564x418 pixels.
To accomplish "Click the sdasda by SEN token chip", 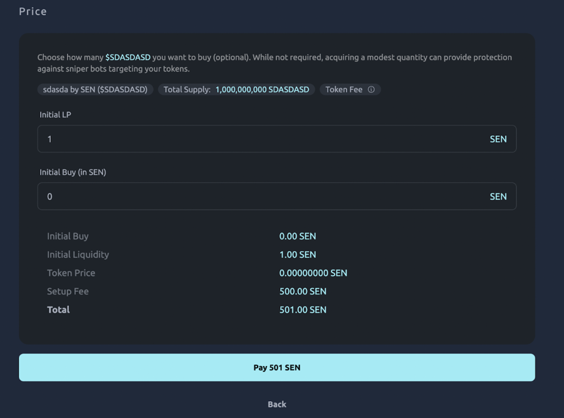I will (x=95, y=89).
